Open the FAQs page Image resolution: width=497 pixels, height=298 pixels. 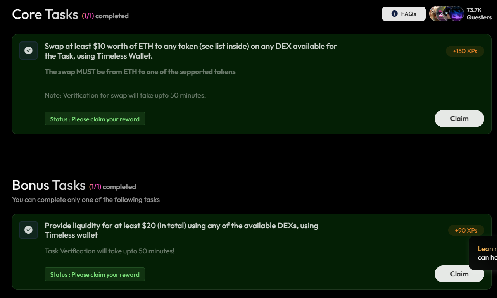click(404, 14)
